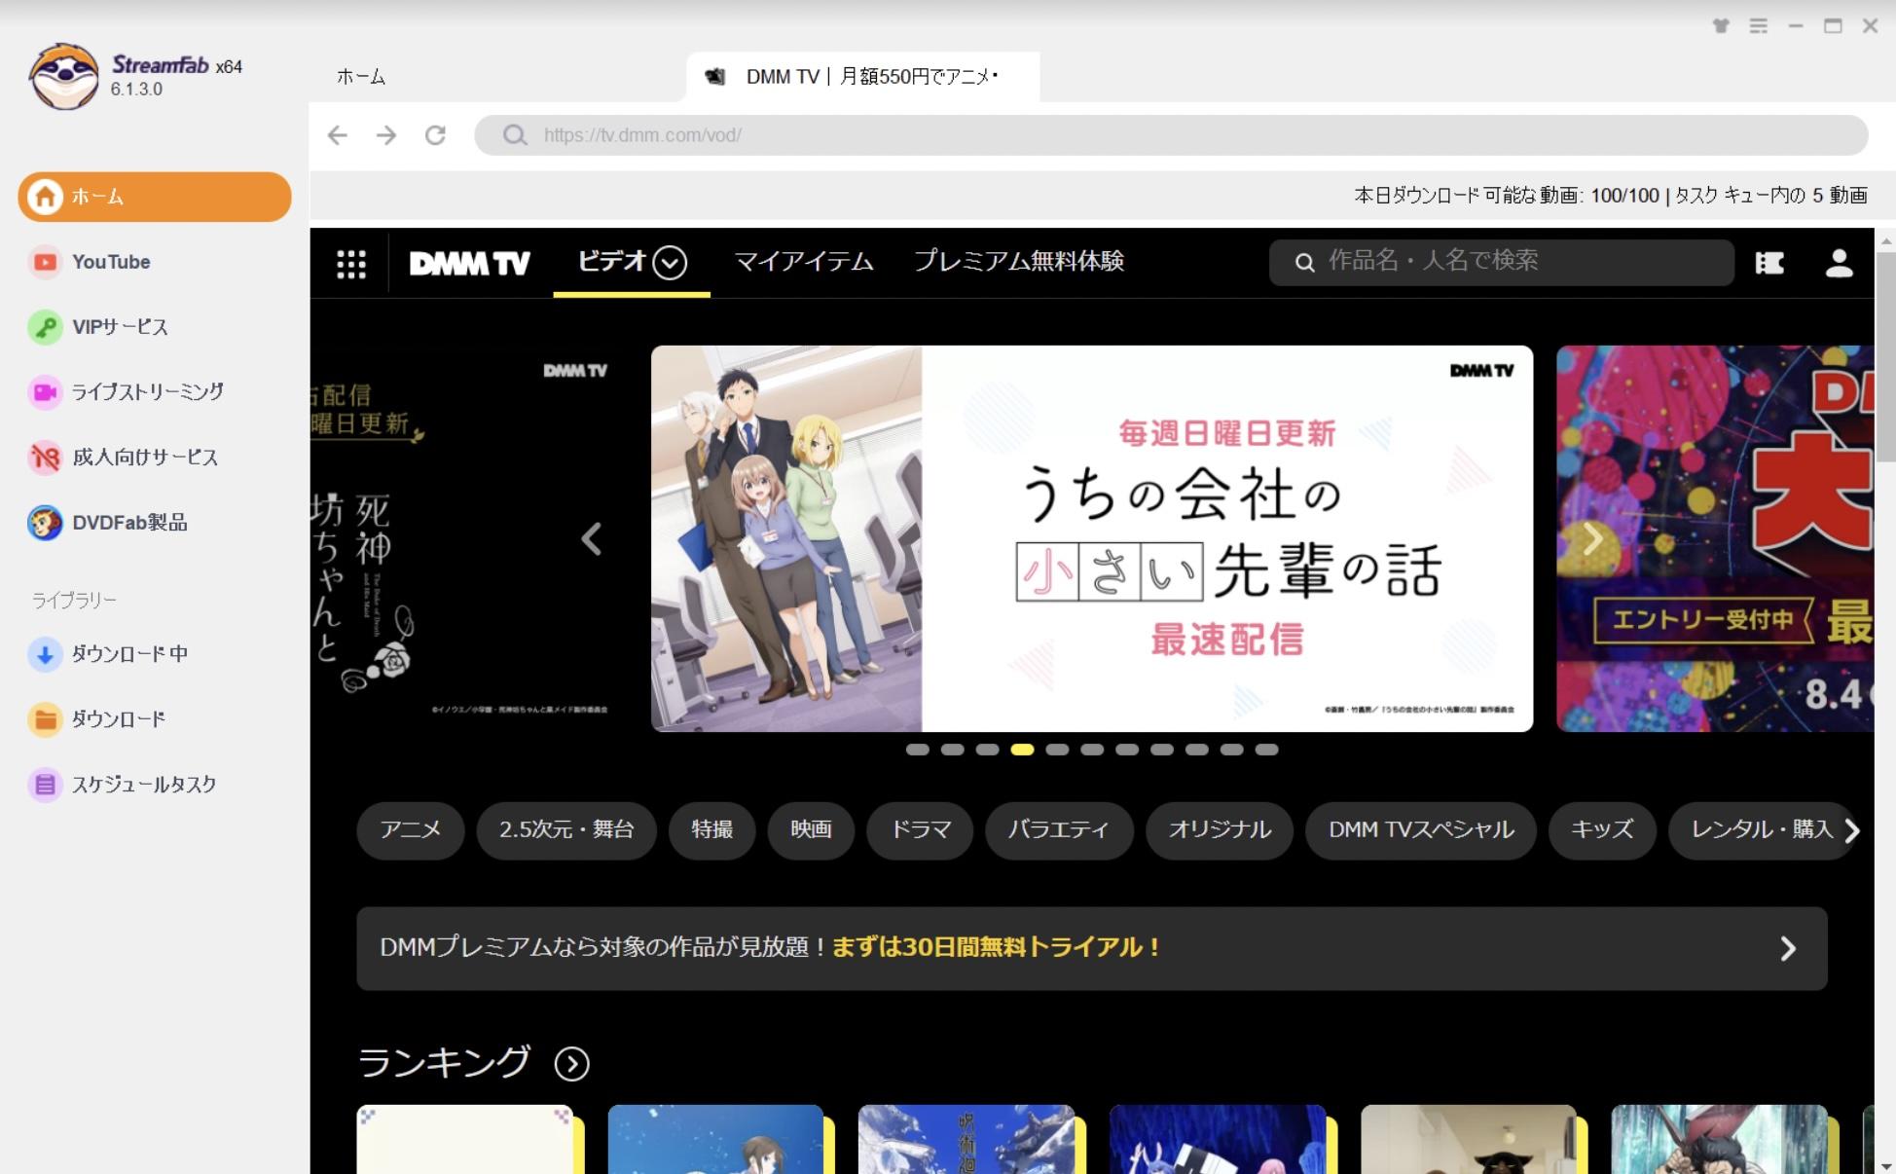Click the 作品名・人名で検索 search field
This screenshot has height=1174, width=1896.
point(1502,262)
